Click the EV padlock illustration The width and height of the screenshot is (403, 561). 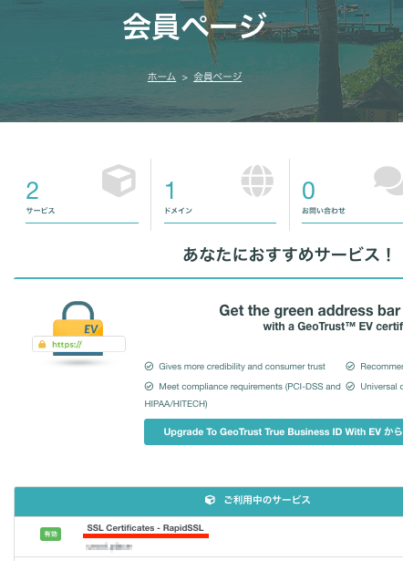point(77,328)
